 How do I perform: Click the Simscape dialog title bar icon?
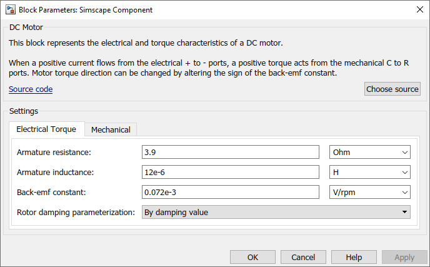(10, 10)
